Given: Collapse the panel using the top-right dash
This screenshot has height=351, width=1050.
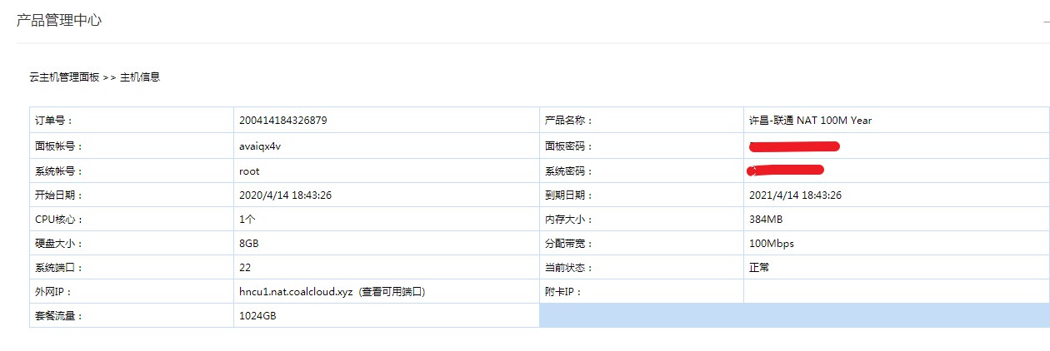Looking at the screenshot, I should pos(1046,22).
